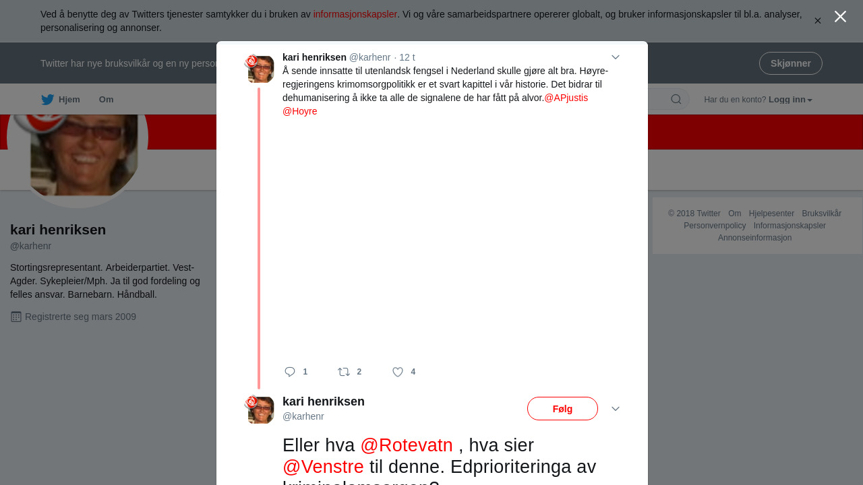Click the search magnifier icon

pyautogui.click(x=676, y=100)
